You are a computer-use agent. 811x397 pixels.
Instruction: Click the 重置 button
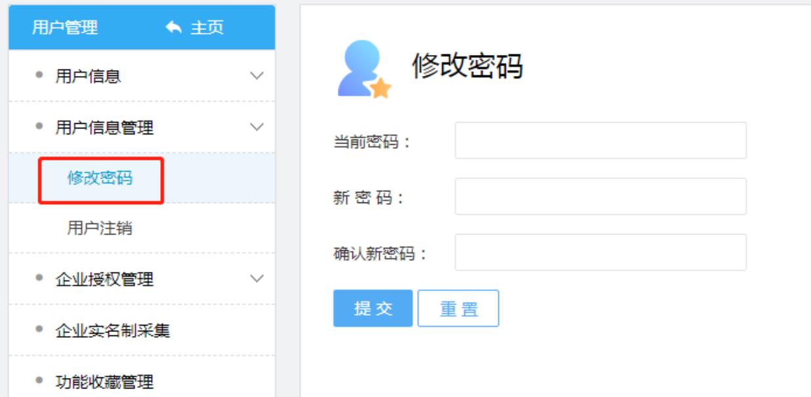[x=458, y=309]
